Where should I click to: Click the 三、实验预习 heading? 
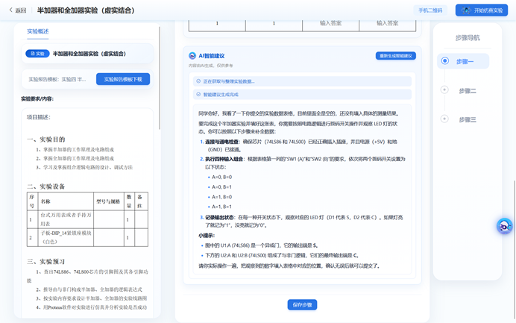45,261
